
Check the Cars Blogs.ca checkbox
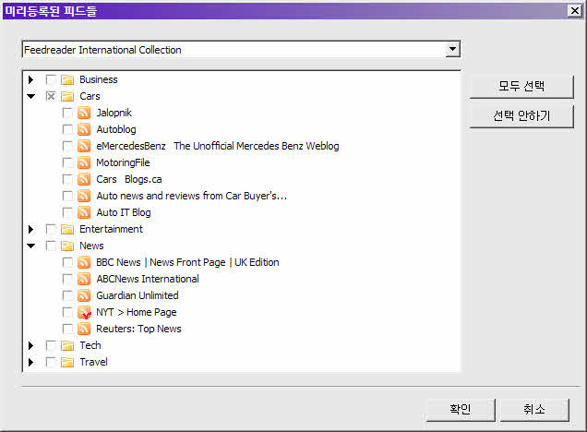tap(67, 179)
